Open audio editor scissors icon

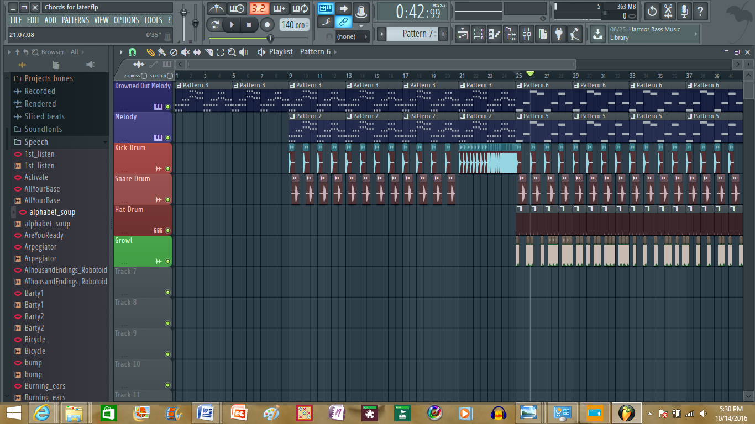pos(668,10)
